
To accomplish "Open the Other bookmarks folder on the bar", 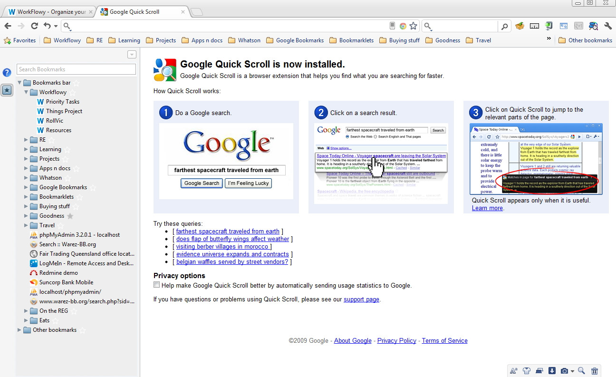I will coord(585,40).
